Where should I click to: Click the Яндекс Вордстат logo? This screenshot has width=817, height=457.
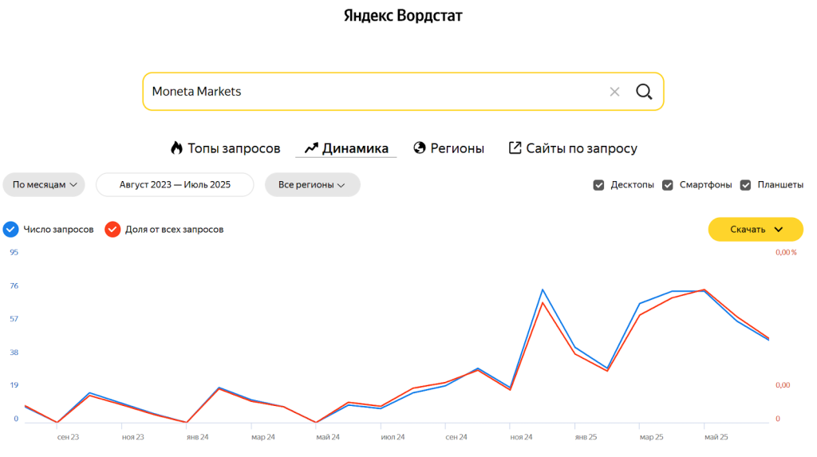[x=403, y=16]
